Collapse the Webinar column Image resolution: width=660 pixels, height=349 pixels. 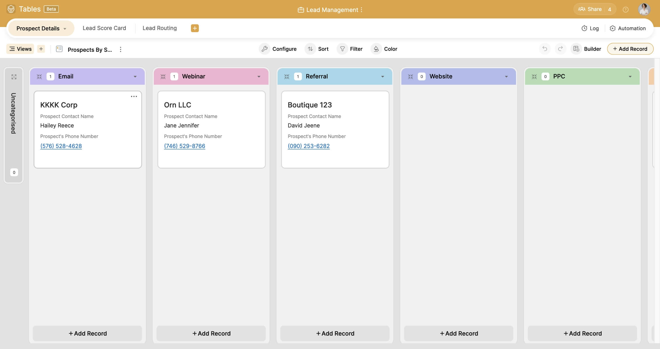coord(163,76)
